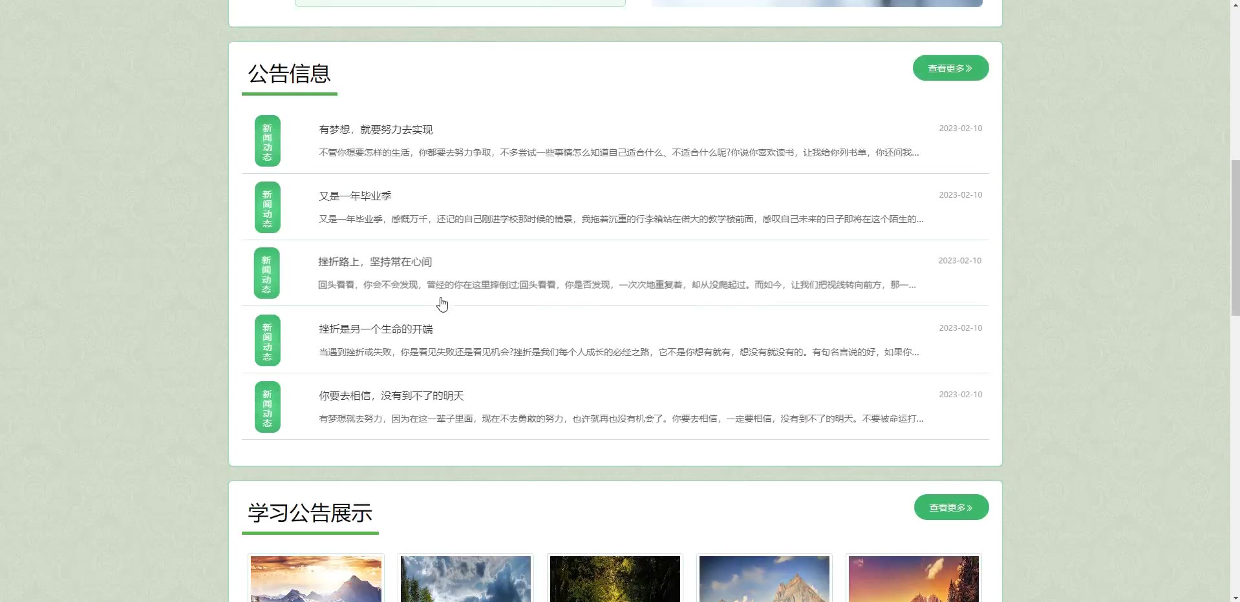Open the article 挫折是另一个生命的开端
The width and height of the screenshot is (1240, 602).
pos(376,329)
